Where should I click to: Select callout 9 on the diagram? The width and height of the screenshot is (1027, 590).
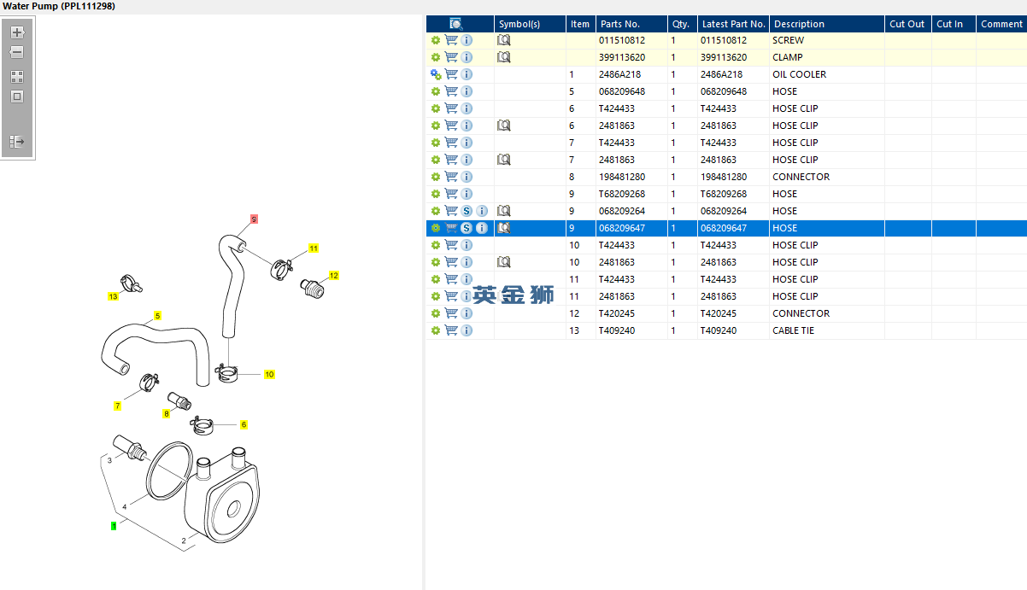(254, 219)
